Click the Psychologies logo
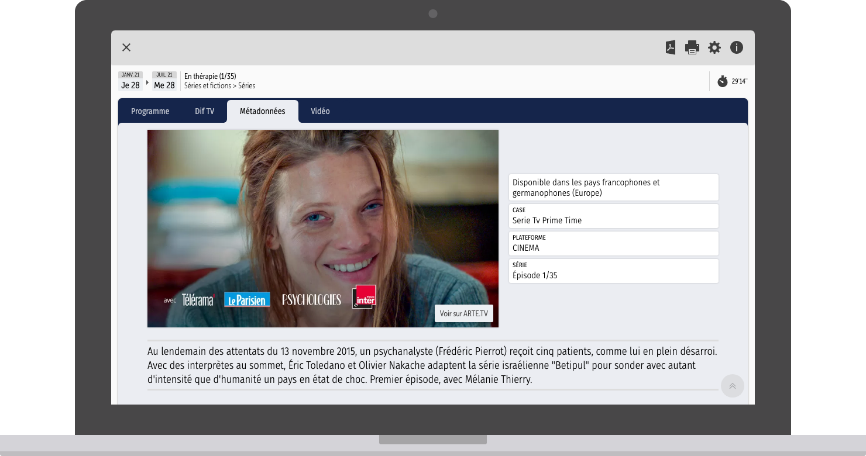The width and height of the screenshot is (866, 456). (x=311, y=300)
